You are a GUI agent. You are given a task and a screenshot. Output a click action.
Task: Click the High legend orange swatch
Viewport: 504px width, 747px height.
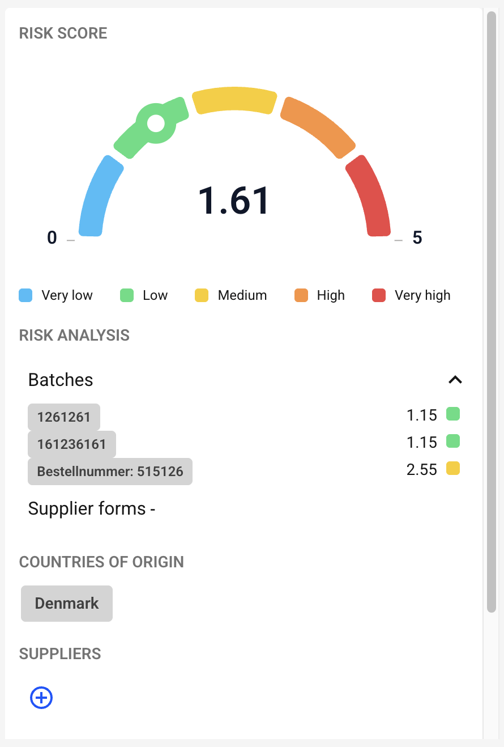[x=301, y=295]
